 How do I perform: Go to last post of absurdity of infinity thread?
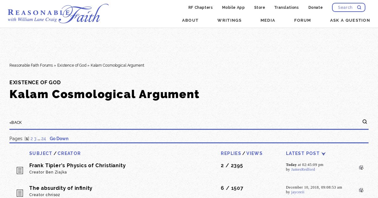pyautogui.click(x=361, y=190)
